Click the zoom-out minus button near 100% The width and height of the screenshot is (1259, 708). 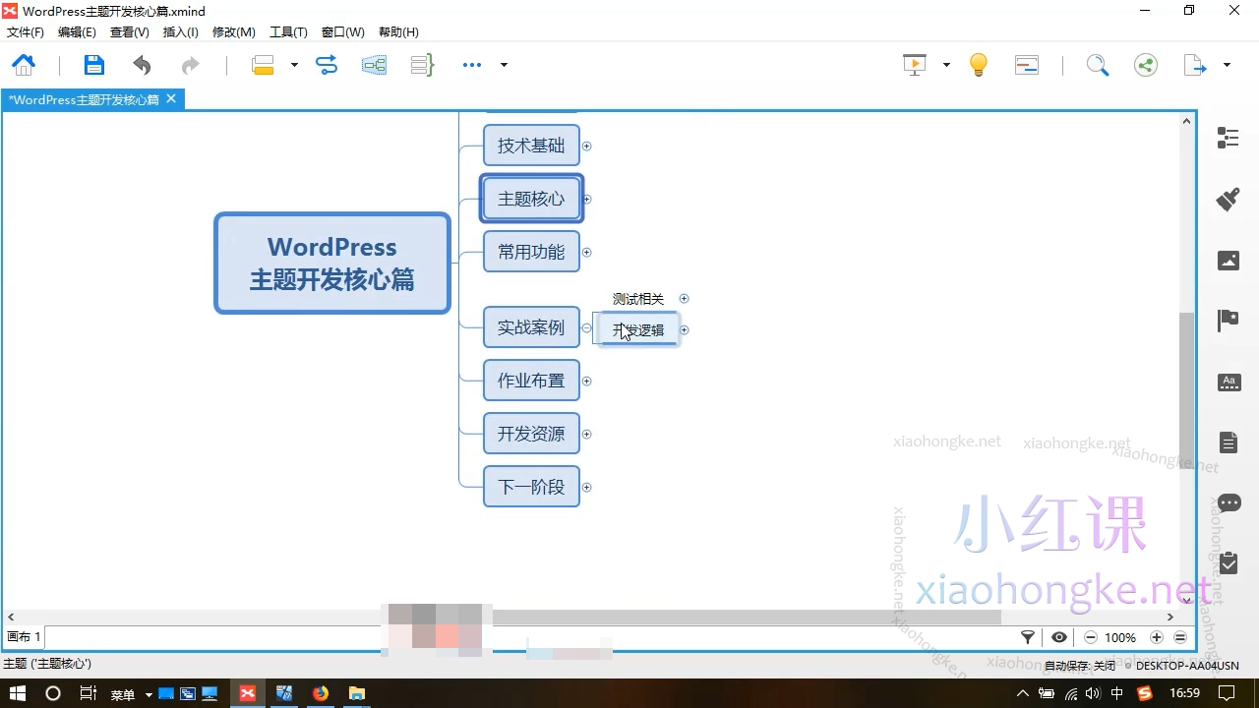pos(1091,637)
